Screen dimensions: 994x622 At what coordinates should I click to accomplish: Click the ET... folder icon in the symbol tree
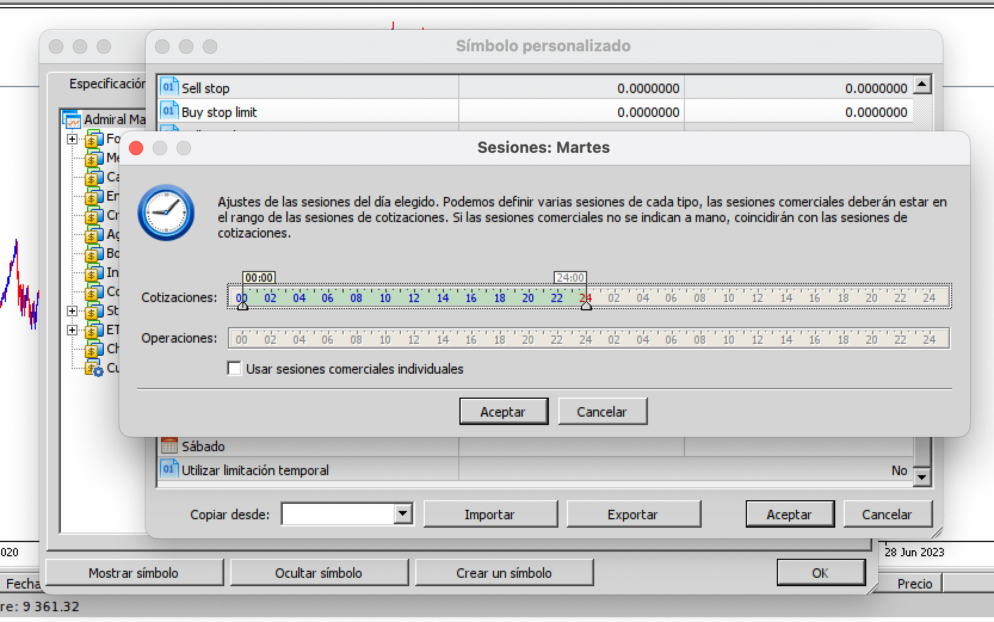(94, 331)
